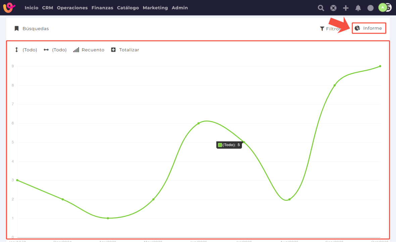Open the green user avatar menu
396x242 pixels.
(383, 7)
